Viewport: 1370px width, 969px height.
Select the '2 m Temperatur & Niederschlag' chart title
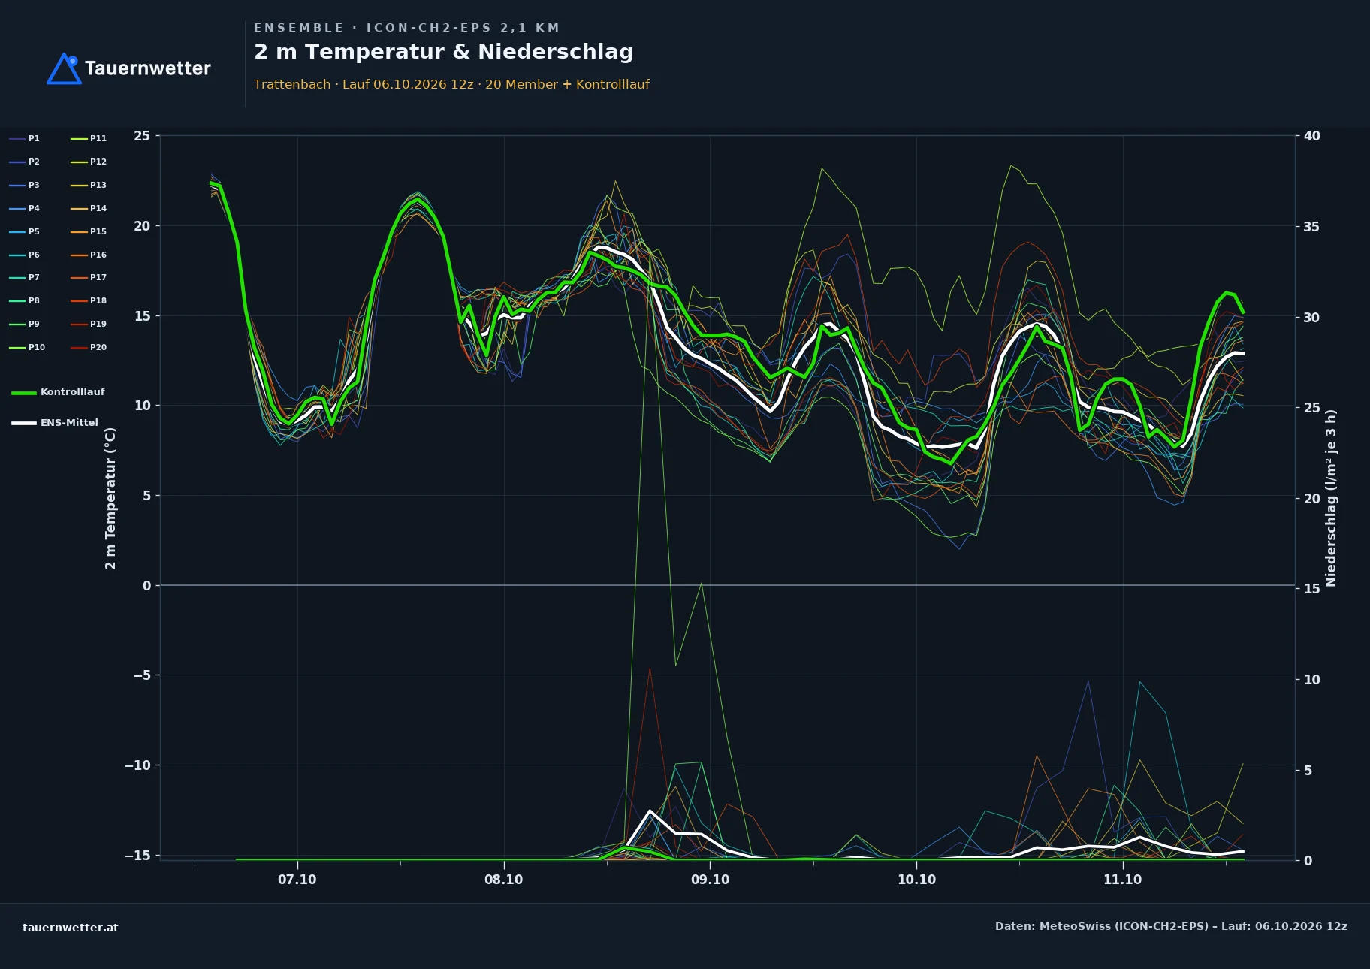pos(444,52)
